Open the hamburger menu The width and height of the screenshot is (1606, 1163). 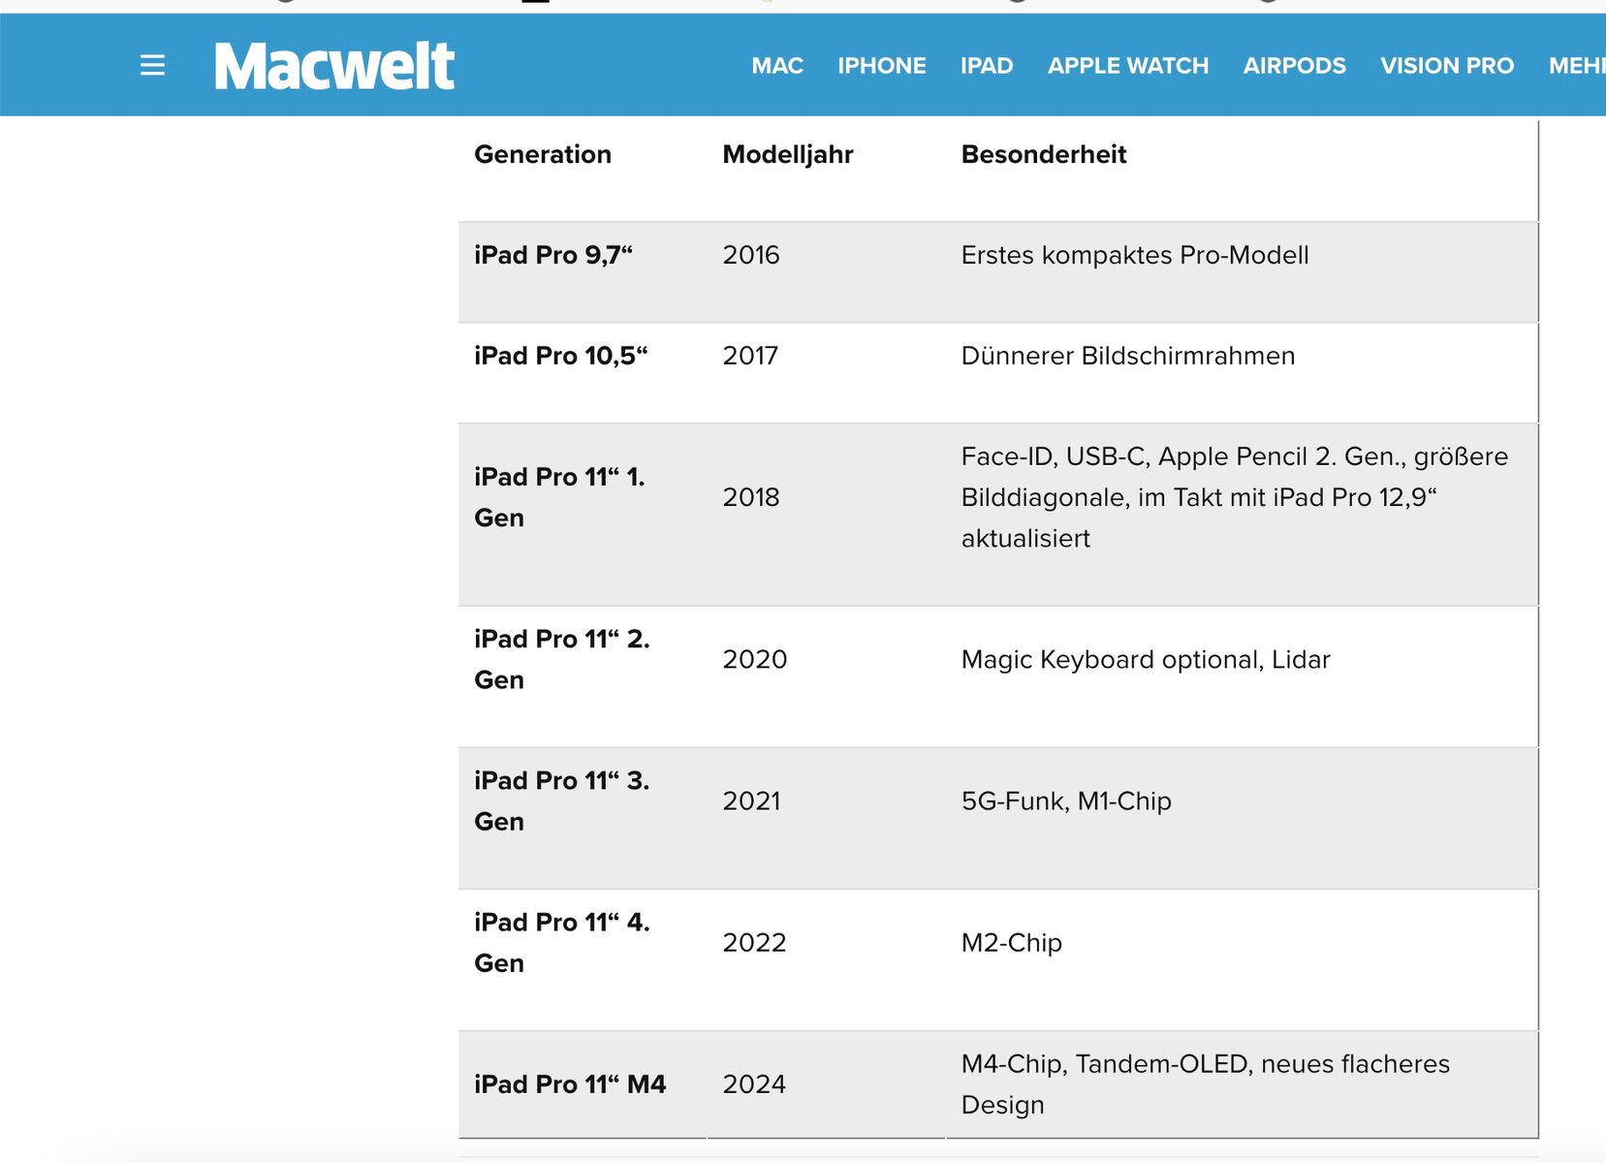point(152,65)
